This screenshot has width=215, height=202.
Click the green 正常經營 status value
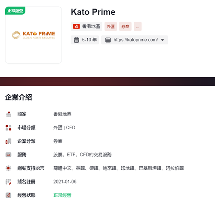click(x=62, y=195)
